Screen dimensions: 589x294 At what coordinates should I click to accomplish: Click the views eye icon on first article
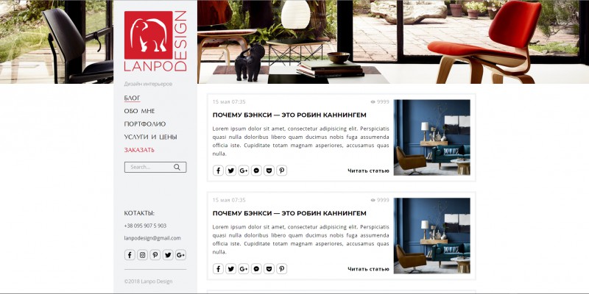point(373,102)
